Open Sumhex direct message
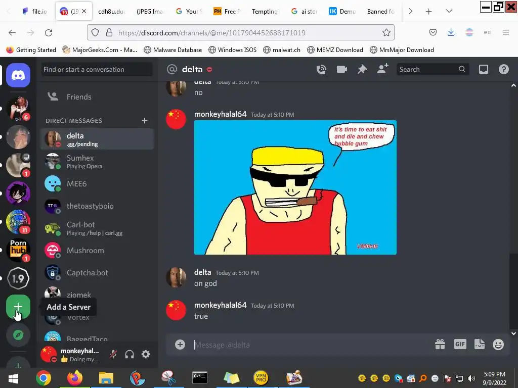518x388 pixels. pyautogui.click(x=98, y=162)
